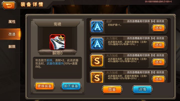Tap the 初始护盾+1 description box

tap(127, 28)
